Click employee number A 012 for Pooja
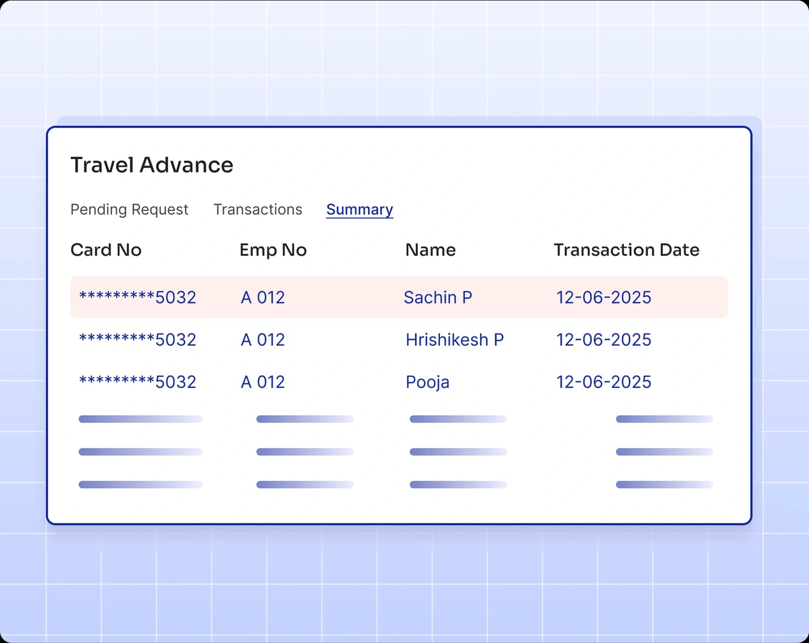This screenshot has height=643, width=809. [x=262, y=382]
